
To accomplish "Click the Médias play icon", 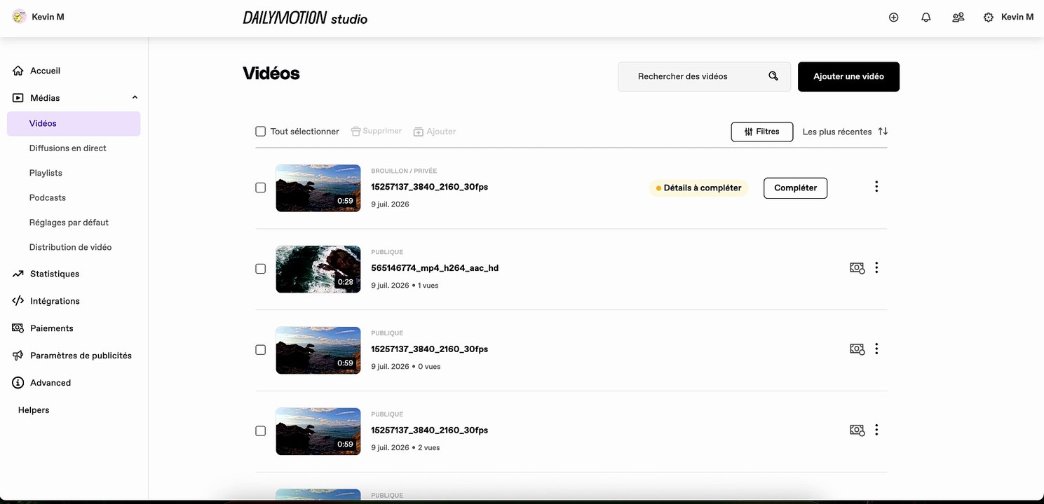I will [18, 98].
